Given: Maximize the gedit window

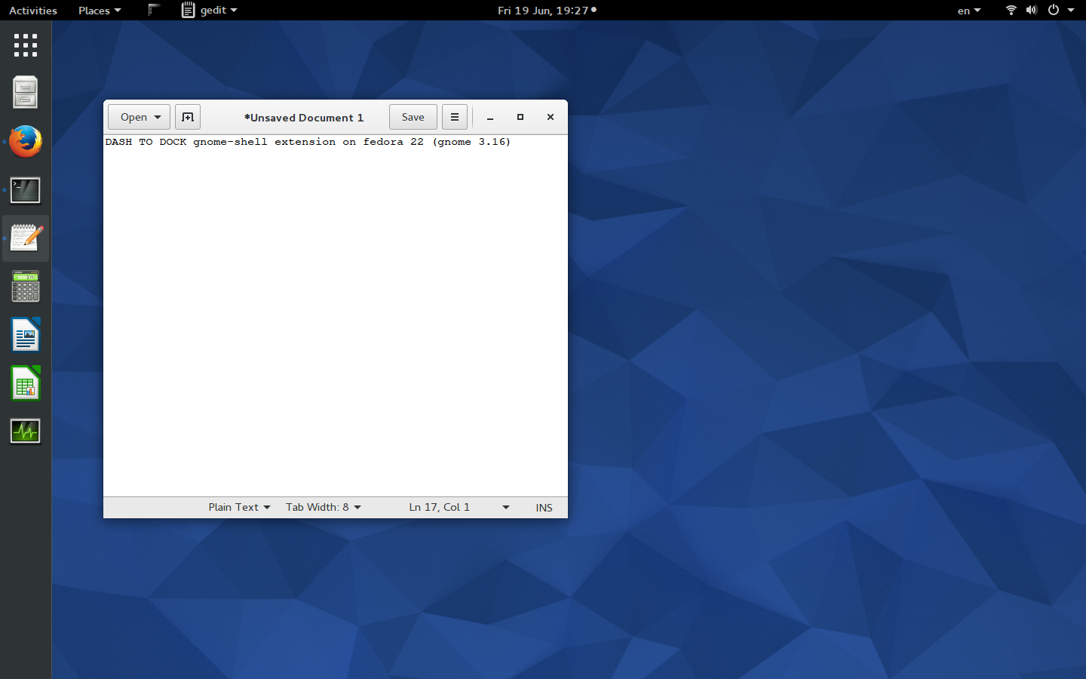Looking at the screenshot, I should click(x=520, y=118).
